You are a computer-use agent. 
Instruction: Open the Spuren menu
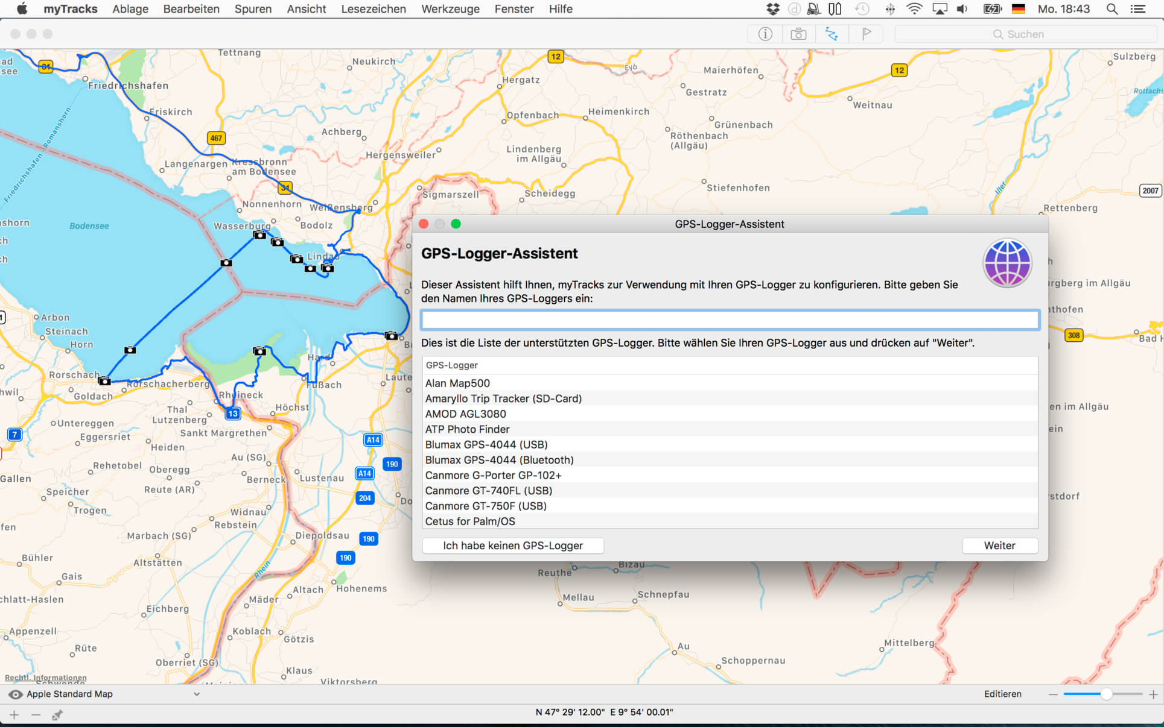(x=253, y=9)
